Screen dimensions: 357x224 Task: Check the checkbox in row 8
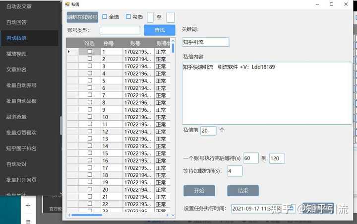coord(90,102)
